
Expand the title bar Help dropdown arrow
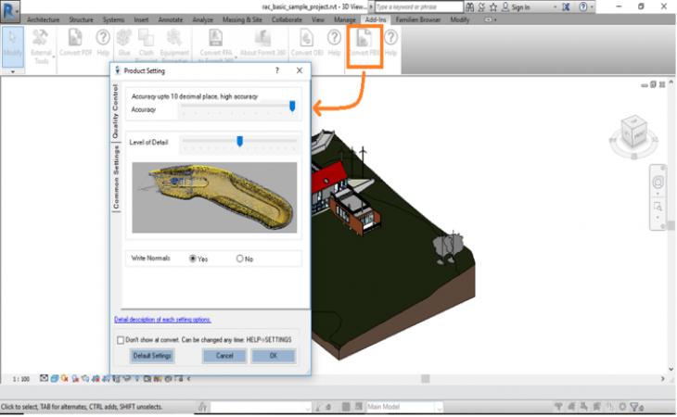[x=592, y=6]
